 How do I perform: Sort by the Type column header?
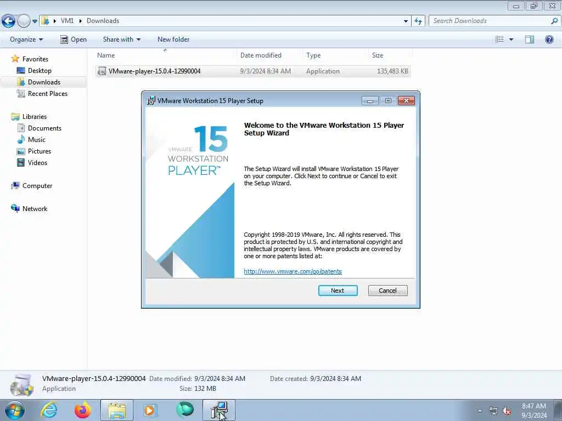coord(335,55)
